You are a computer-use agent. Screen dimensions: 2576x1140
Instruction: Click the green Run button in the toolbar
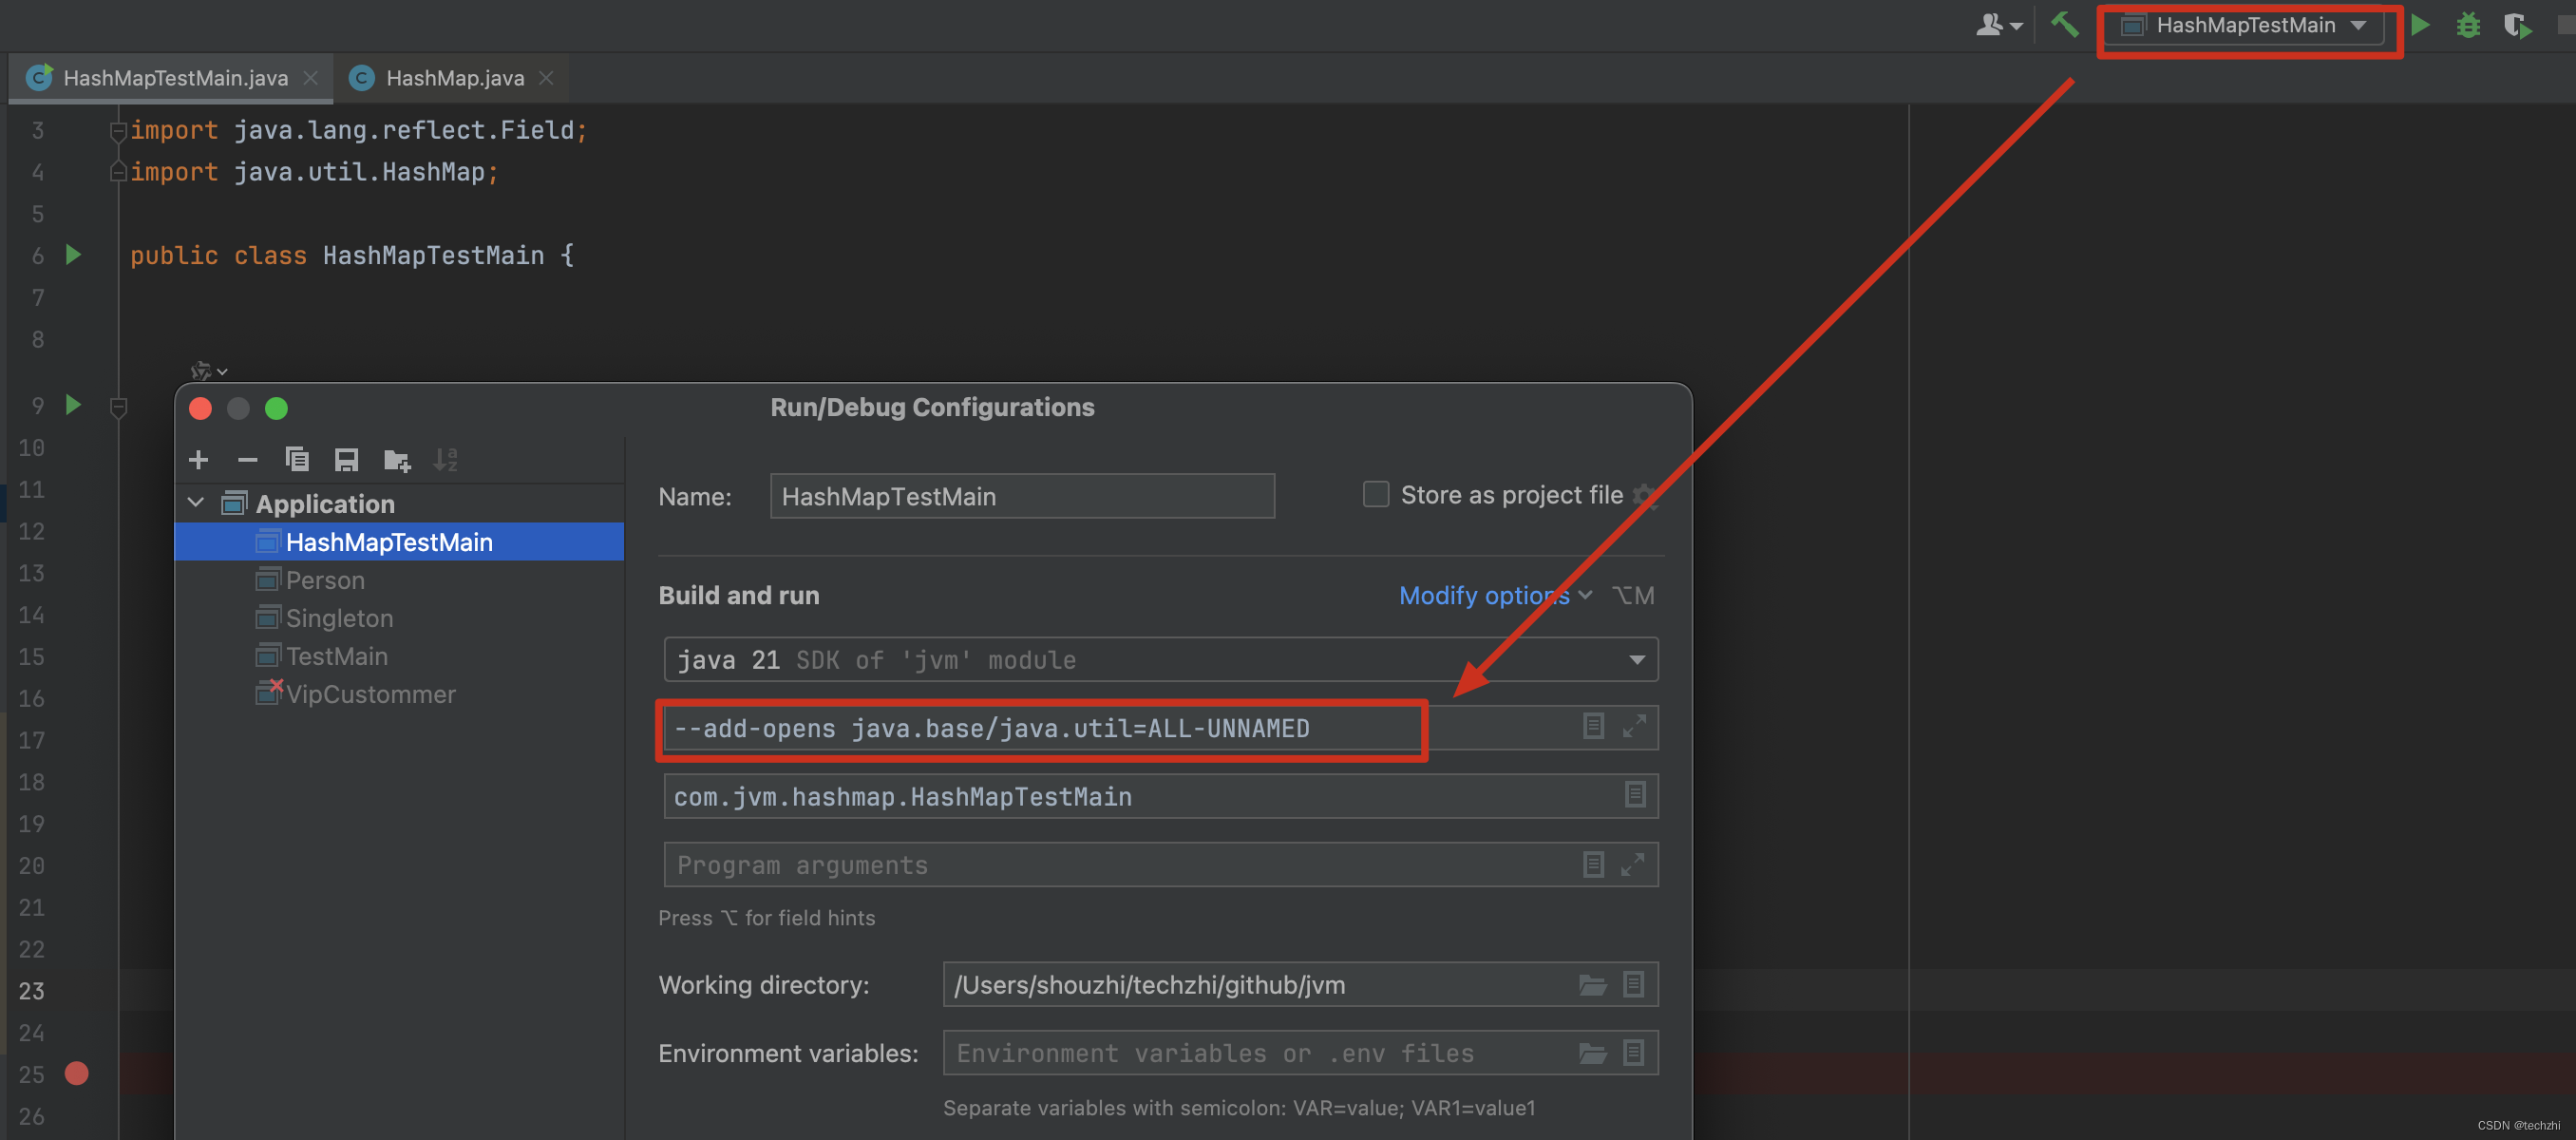click(2420, 25)
